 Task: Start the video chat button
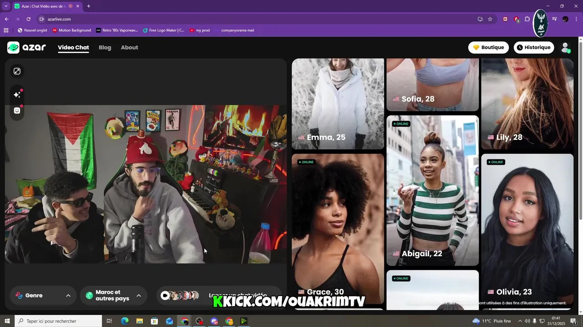click(220, 296)
